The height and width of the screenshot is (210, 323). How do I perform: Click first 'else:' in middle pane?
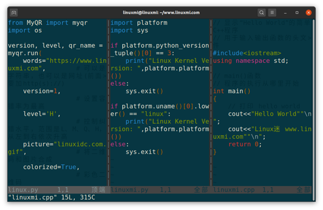pos(120,83)
